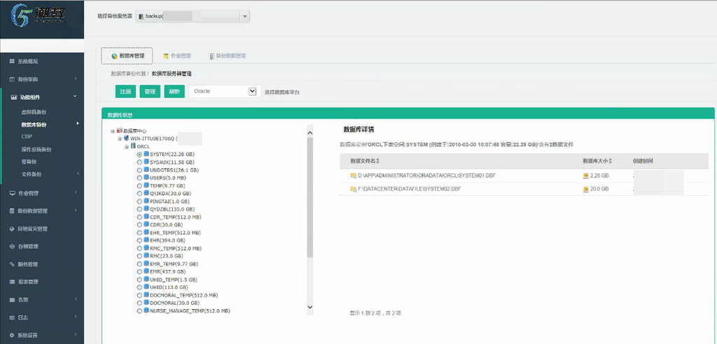Click the 系统设置 gear icon in sidebar
Viewport: 717px width, 344px height.
(x=12, y=335)
